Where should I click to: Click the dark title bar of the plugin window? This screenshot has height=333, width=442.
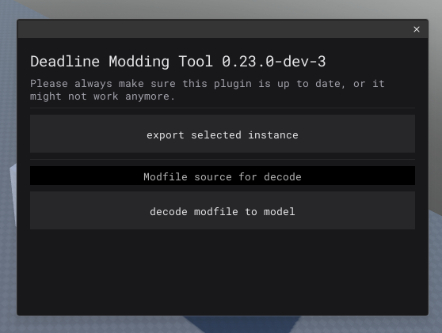point(214,29)
